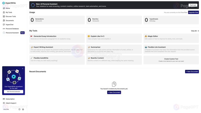Click the Personal Database link icon
The height and width of the screenshot is (113, 201).
[4, 29]
